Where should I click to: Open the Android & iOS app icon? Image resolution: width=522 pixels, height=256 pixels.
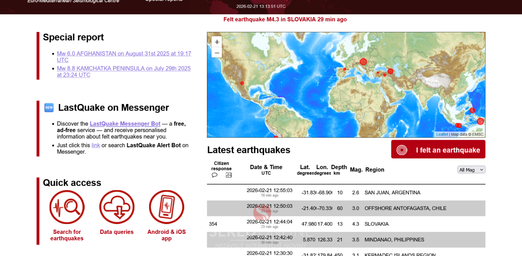[x=166, y=207]
